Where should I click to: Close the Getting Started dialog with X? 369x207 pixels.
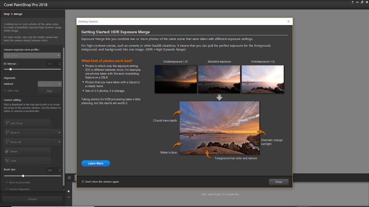pos(288,21)
